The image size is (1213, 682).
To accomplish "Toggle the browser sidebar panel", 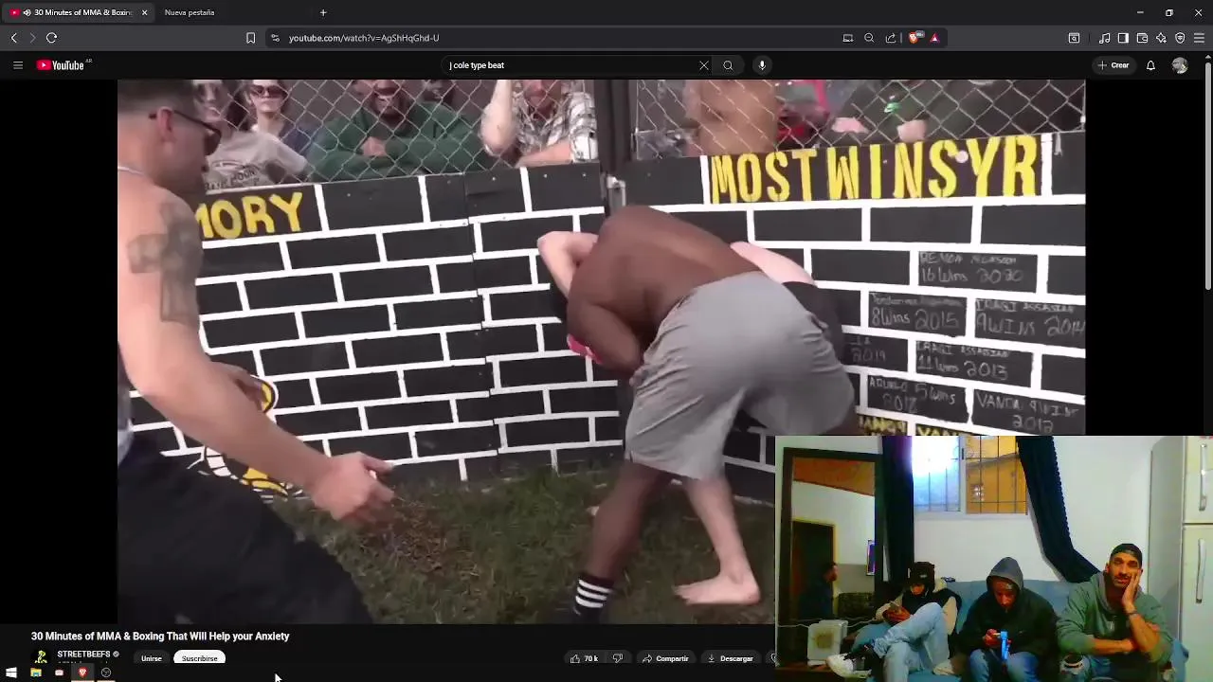I will (1123, 38).
